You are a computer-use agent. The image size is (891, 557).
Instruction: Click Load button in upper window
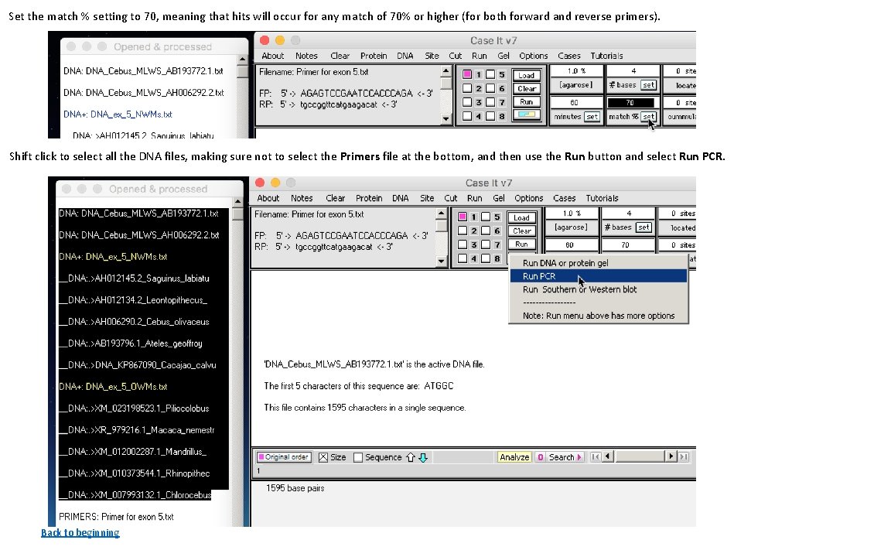[526, 75]
